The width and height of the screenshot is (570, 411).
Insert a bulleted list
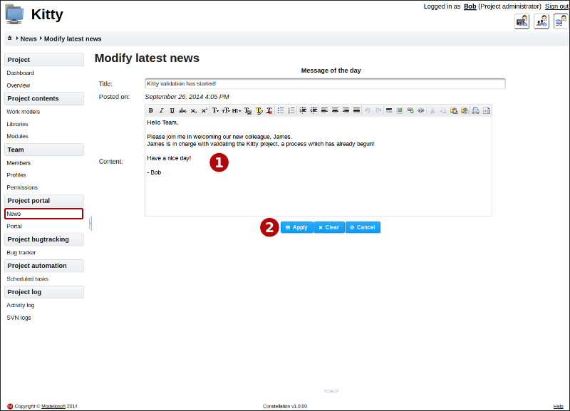point(281,110)
